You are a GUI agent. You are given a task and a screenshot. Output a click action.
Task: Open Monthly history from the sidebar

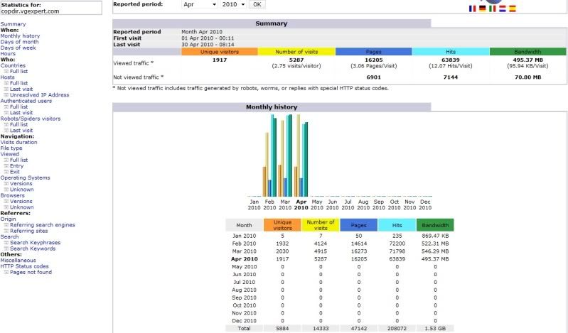coord(20,36)
